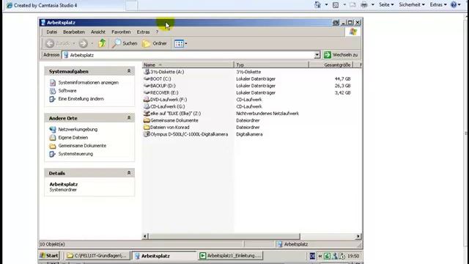The height and width of the screenshot is (264, 469).
Task: Collapse the Systemaufgaben panel
Action: click(x=129, y=71)
